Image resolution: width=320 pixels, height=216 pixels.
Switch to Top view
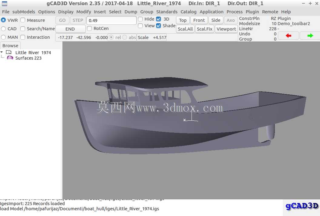tap(183, 20)
